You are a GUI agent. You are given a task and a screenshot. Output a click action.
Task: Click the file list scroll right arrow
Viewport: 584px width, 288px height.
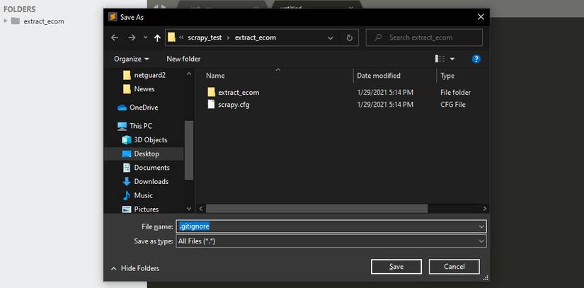pyautogui.click(x=485, y=209)
